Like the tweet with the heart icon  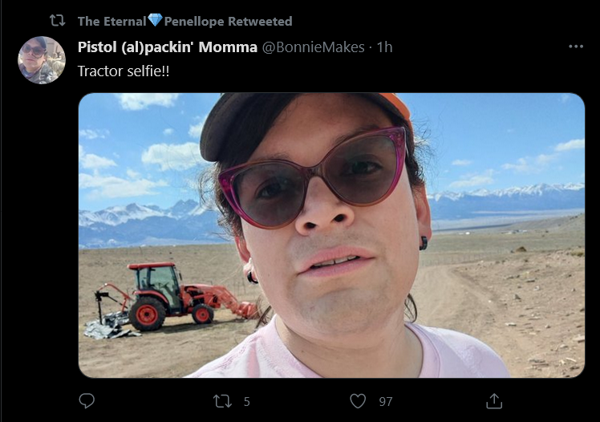click(x=358, y=401)
